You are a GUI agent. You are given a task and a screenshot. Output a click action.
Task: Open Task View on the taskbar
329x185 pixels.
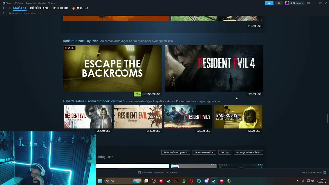146,181
